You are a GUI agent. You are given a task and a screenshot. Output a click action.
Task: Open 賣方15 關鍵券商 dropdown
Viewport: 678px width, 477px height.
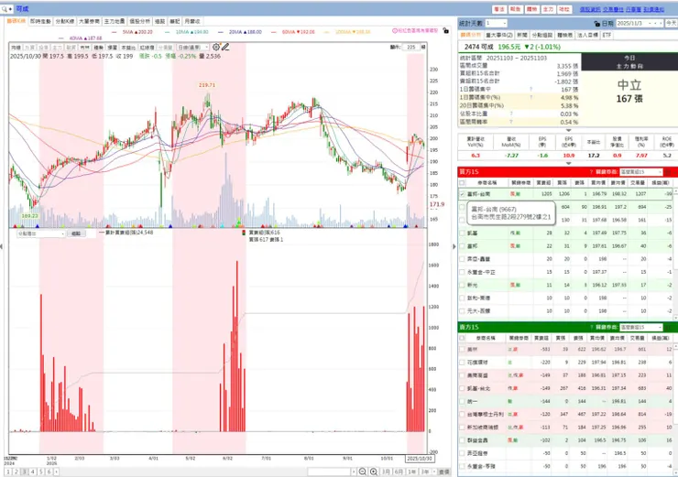640,328
